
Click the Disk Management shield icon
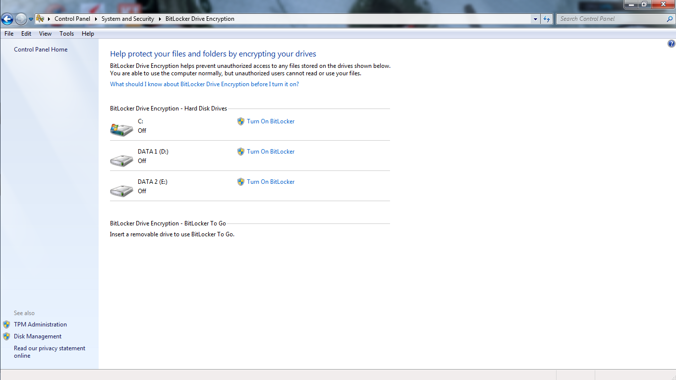[6, 336]
